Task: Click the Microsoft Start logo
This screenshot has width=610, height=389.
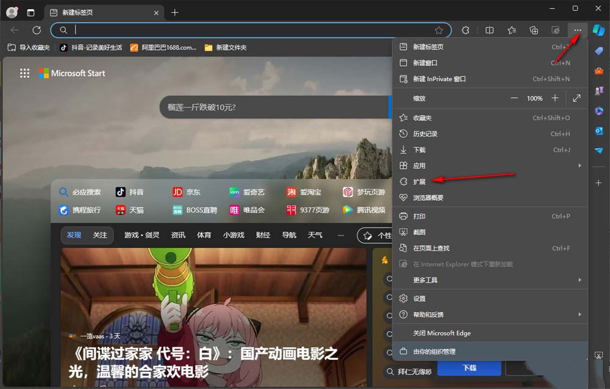Action: 72,73
